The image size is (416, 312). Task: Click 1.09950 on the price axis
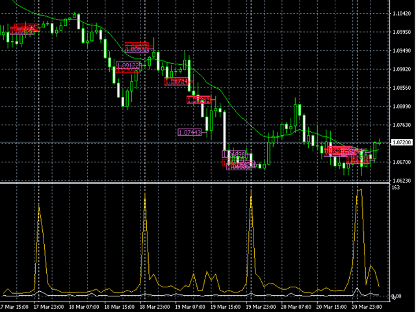pos(403,32)
